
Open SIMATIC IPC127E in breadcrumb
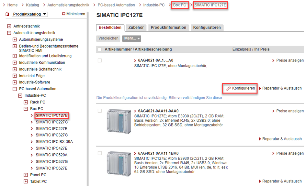[210, 5]
